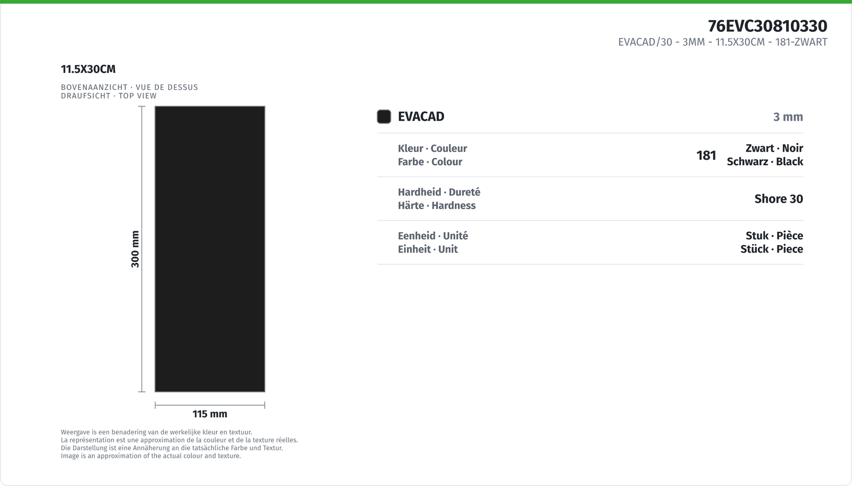Click the Einheit · Unit label
This screenshot has height=486, width=852.
tap(428, 249)
